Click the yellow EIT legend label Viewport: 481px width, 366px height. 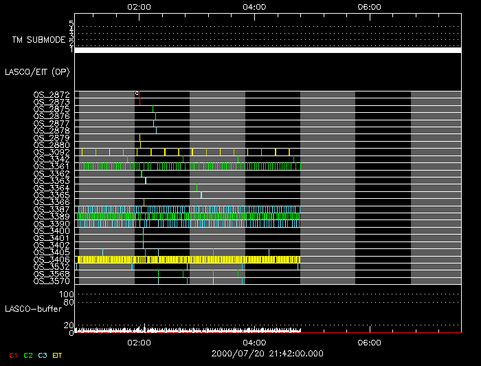click(x=57, y=355)
